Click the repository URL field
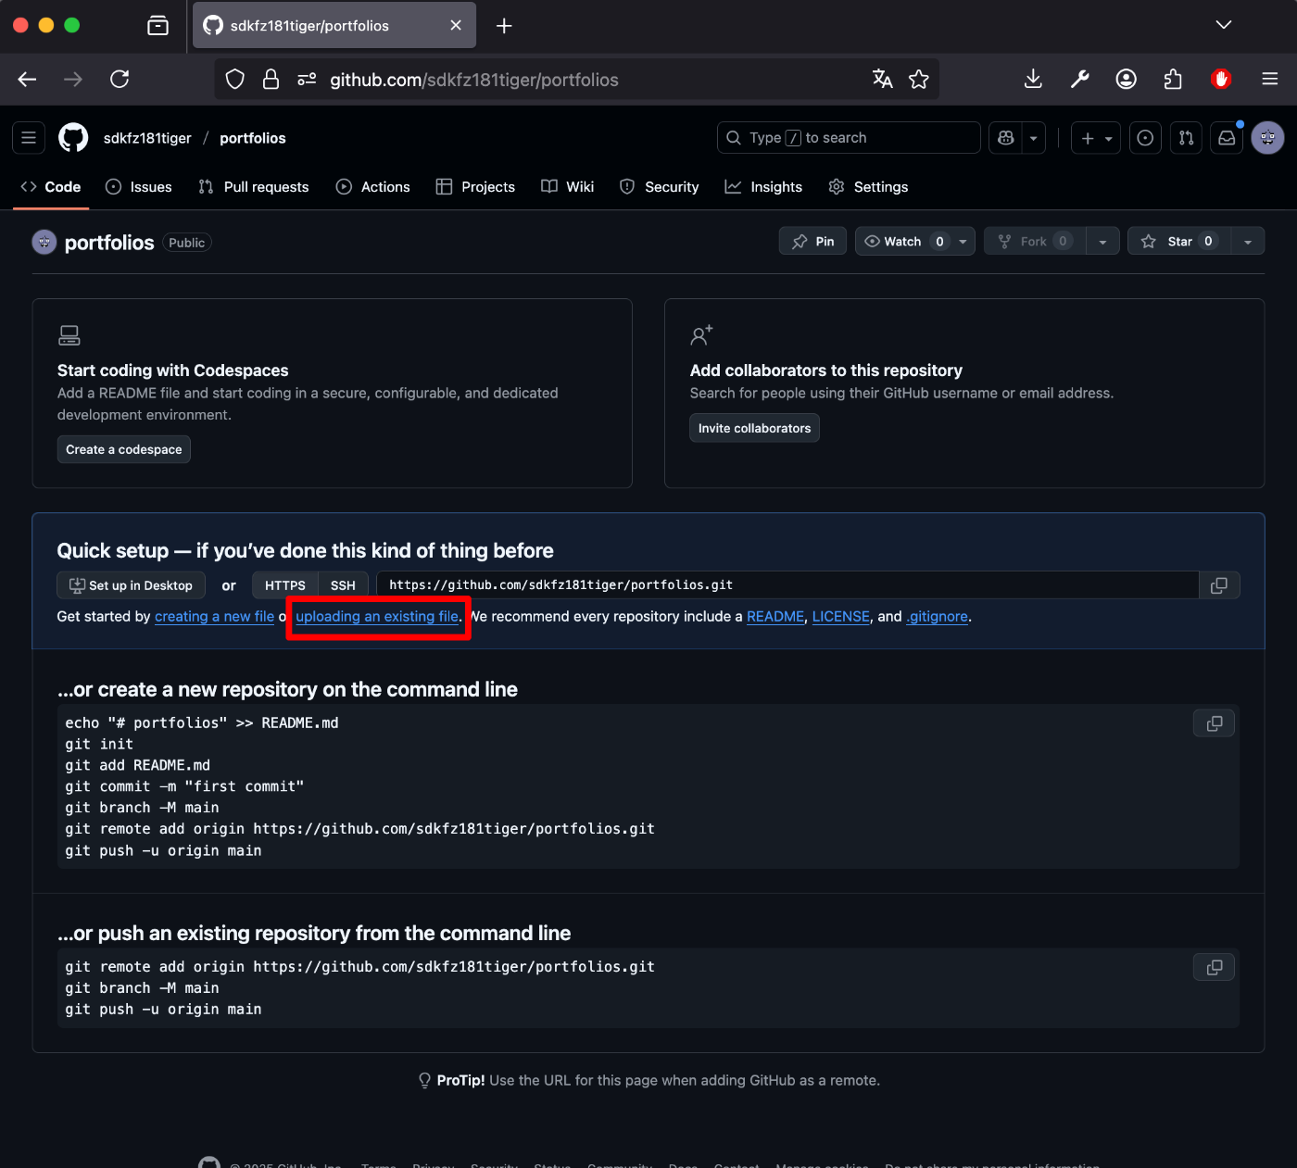Viewport: 1297px width, 1168px height. pos(787,585)
